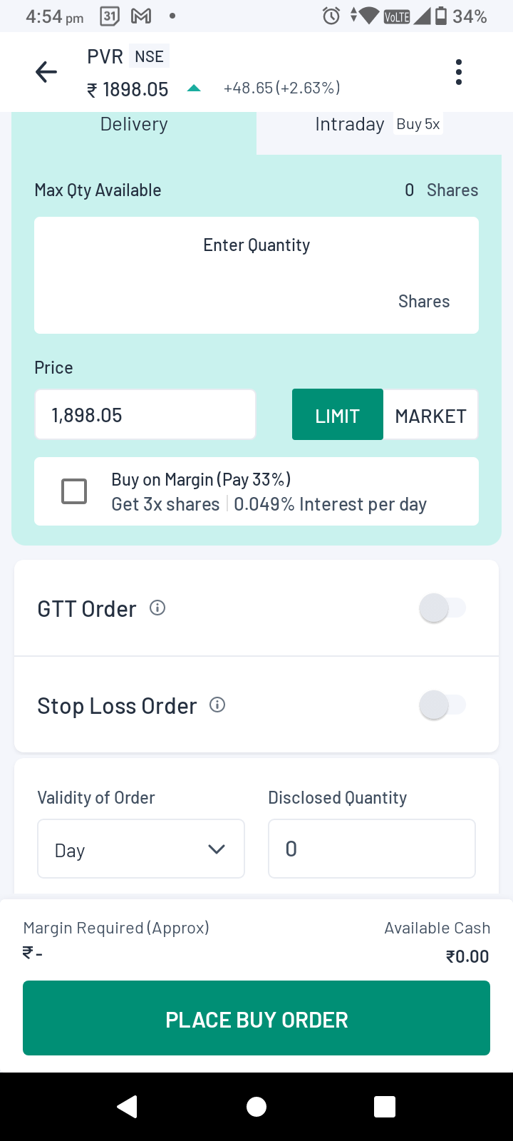
Task: Tap the Disclosed Quantity input field
Action: click(371, 849)
